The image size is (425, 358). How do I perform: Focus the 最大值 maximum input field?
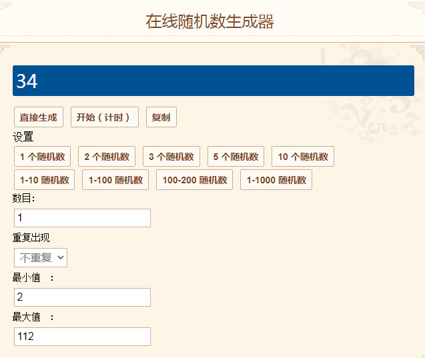[83, 337]
